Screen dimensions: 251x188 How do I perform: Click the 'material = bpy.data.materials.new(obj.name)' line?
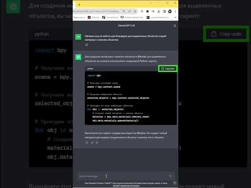click(121, 117)
